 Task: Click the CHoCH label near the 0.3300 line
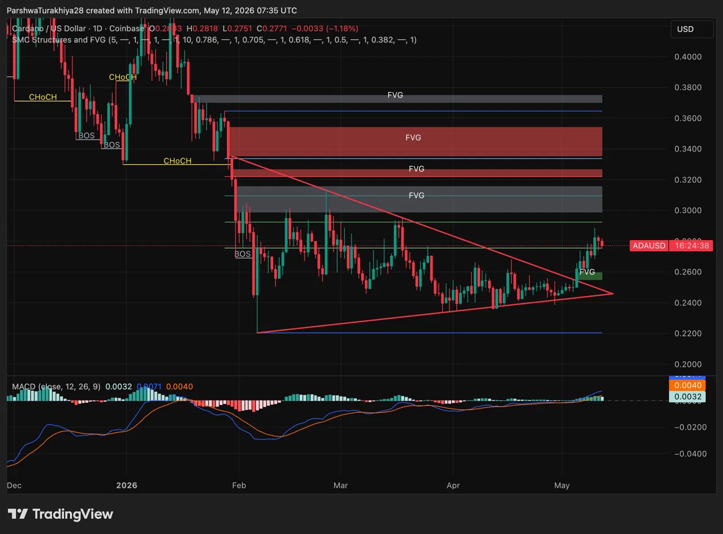pyautogui.click(x=178, y=161)
